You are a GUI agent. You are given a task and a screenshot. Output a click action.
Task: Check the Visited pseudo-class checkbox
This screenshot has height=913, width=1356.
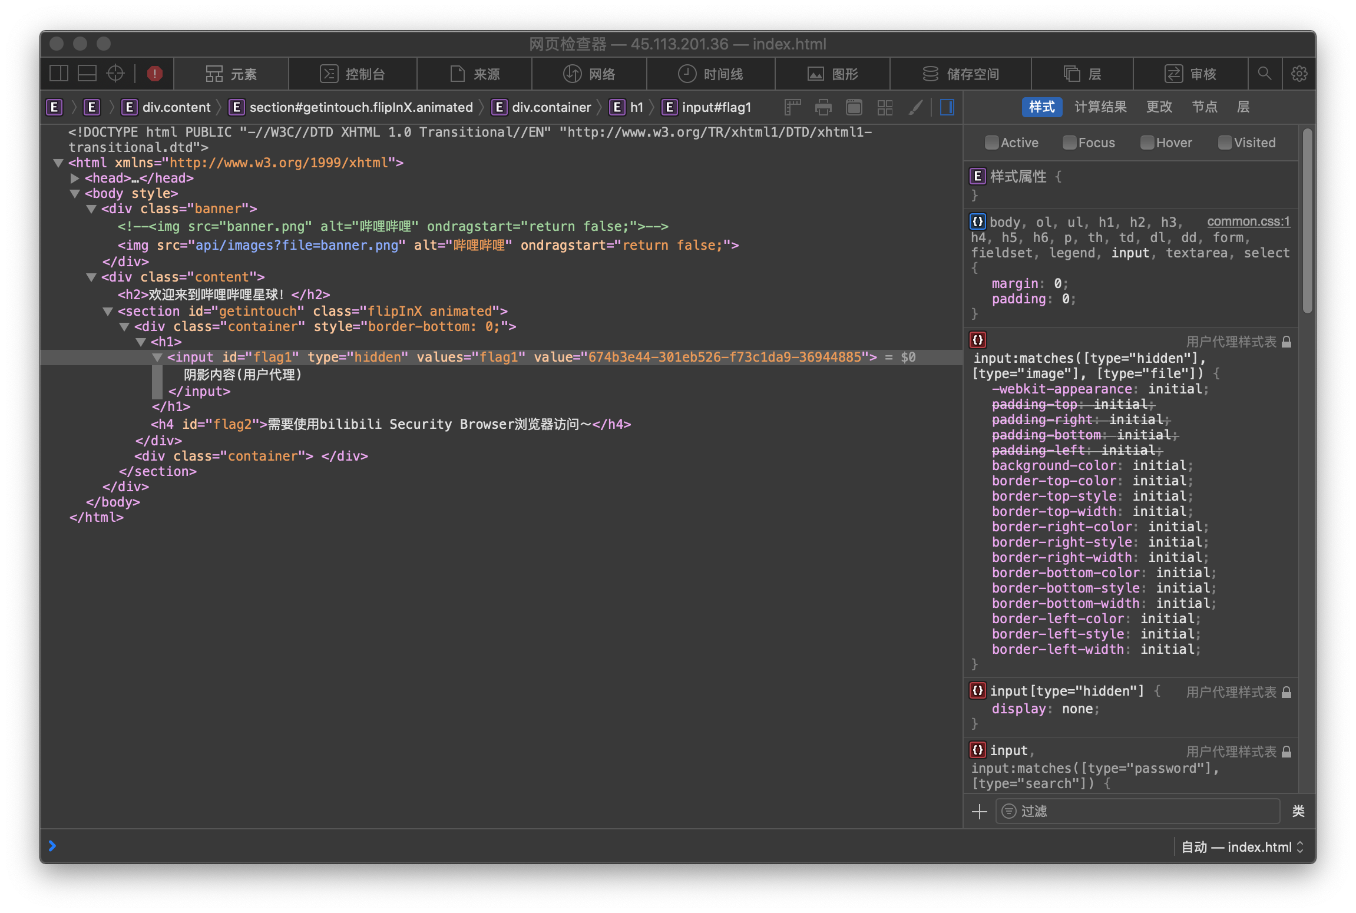1224,143
